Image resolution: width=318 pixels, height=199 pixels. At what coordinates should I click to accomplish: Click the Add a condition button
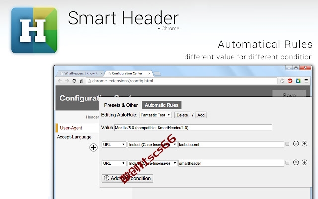[127, 178]
